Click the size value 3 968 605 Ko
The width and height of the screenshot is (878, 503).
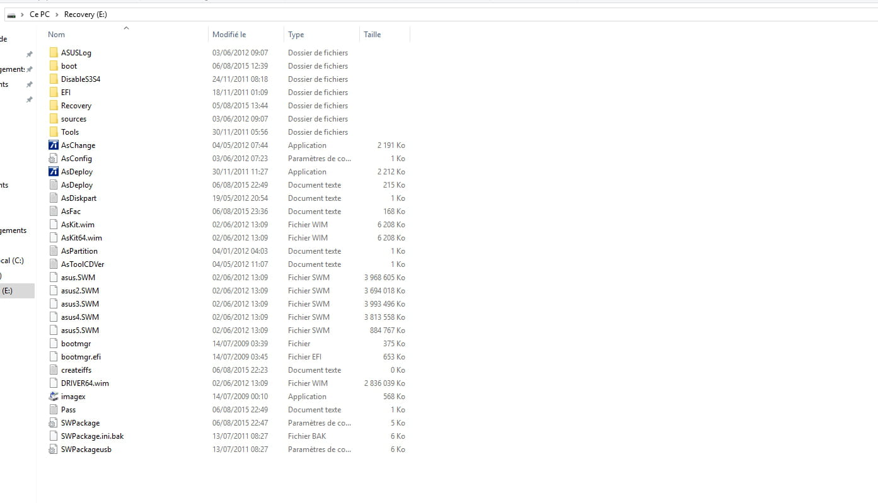tap(384, 278)
